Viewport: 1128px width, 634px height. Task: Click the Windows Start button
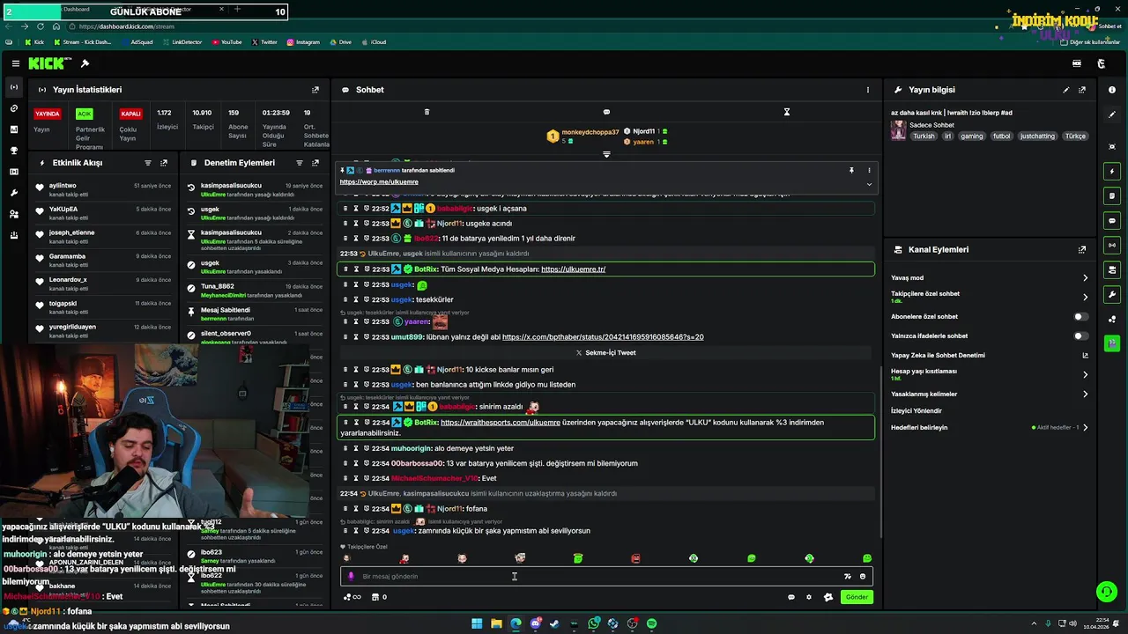477,623
